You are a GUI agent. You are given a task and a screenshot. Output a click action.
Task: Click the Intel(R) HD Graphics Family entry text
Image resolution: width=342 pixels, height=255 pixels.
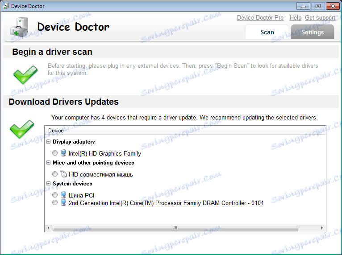(x=104, y=153)
